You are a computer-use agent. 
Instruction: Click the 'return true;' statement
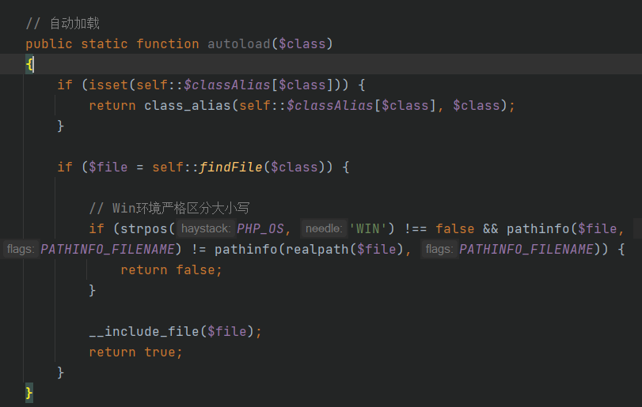point(135,352)
